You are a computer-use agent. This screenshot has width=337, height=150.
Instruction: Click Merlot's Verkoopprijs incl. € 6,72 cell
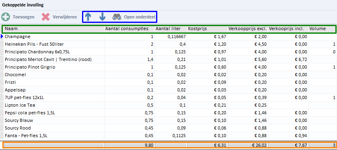pos(288,59)
